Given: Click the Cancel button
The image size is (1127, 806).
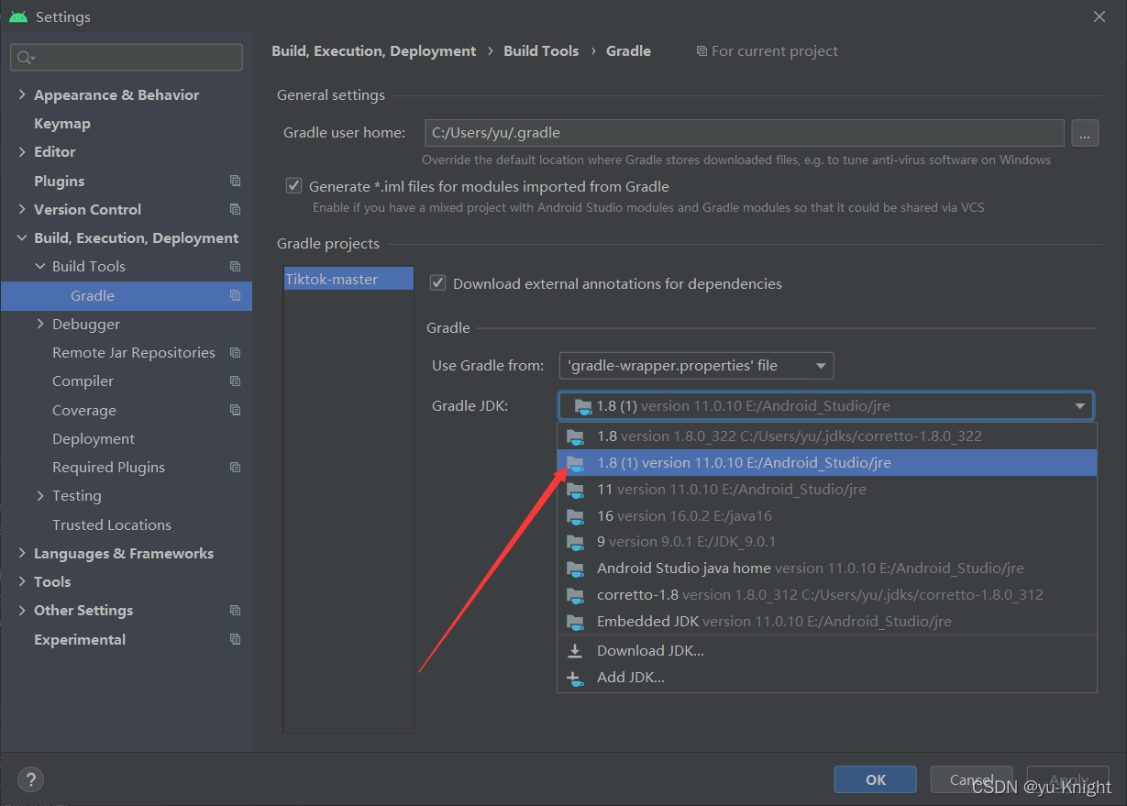Looking at the screenshot, I should (x=971, y=779).
